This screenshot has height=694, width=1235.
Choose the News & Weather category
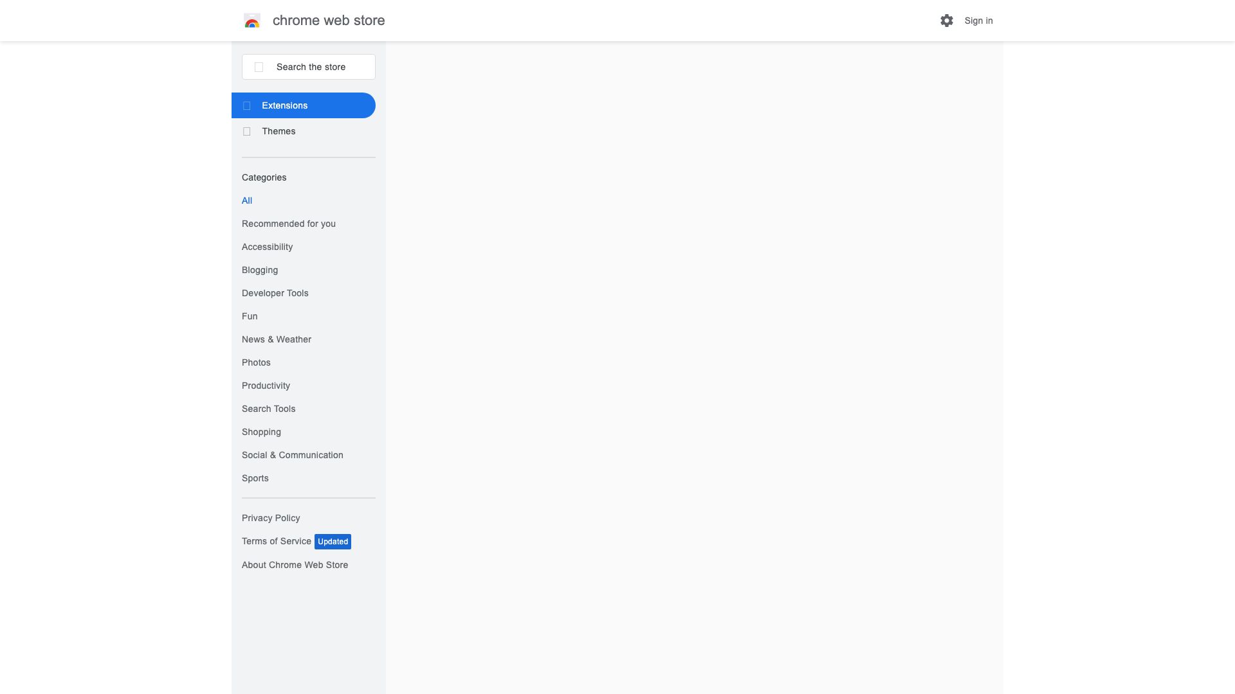click(x=276, y=339)
